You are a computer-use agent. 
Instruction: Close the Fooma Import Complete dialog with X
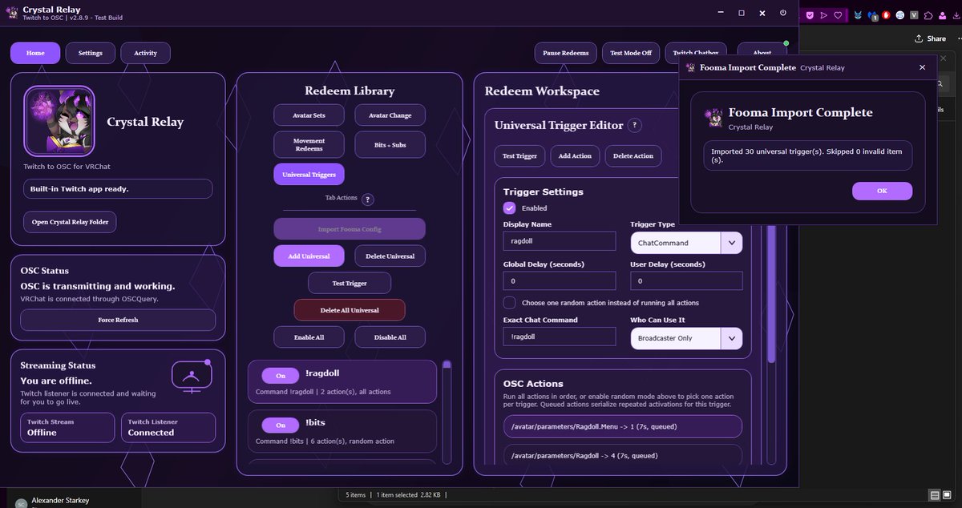tap(923, 67)
